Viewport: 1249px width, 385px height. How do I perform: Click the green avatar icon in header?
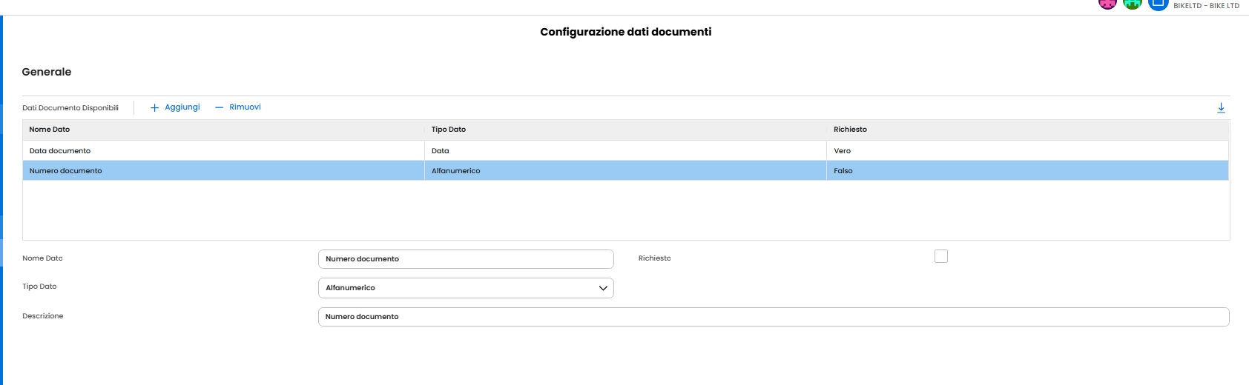click(x=1133, y=4)
